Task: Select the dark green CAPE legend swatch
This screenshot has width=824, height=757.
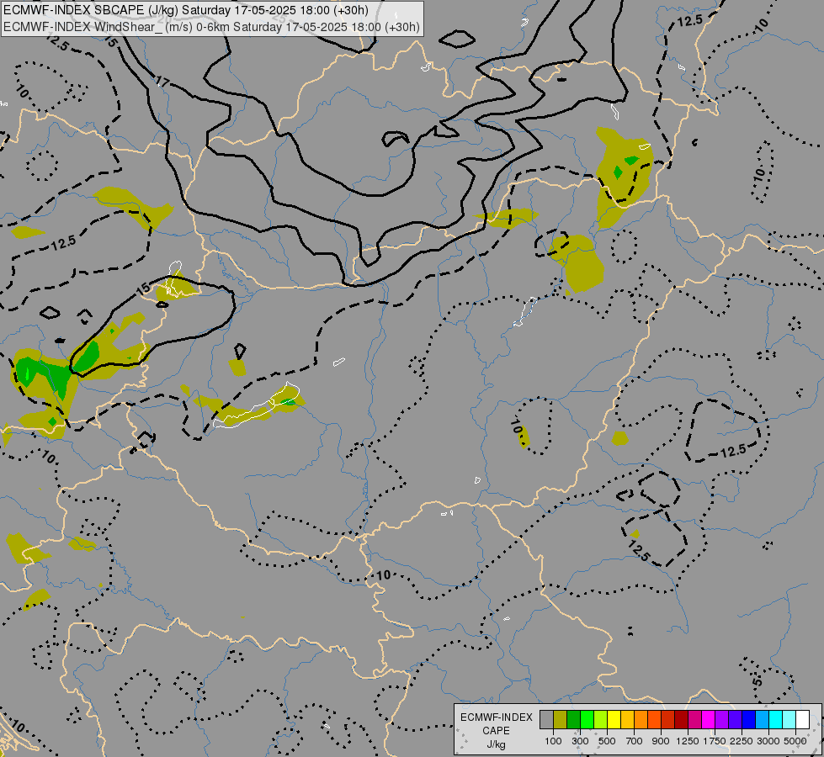Action: click(x=573, y=720)
